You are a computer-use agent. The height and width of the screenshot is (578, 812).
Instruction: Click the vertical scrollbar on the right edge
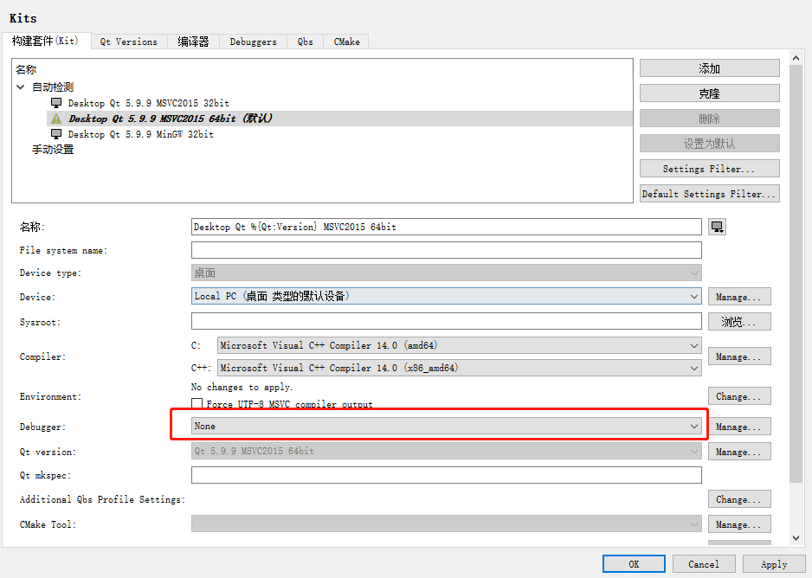point(797,260)
